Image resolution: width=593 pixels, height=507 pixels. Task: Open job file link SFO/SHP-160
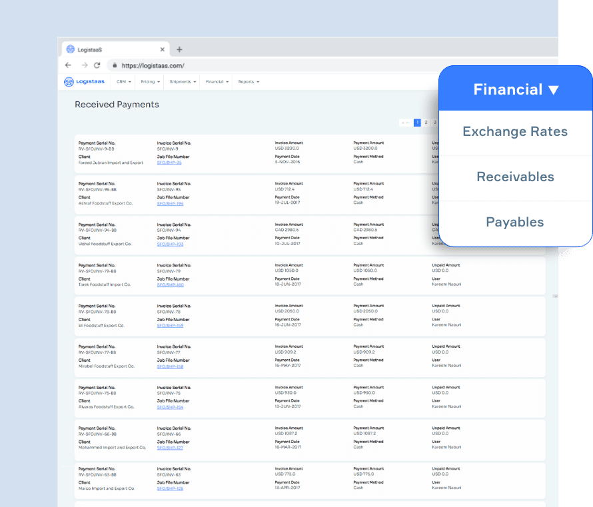(170, 284)
